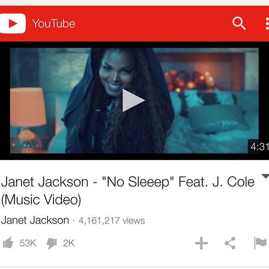The width and height of the screenshot is (269, 269).
Task: Play the No Sleeep video
Action: pyautogui.click(x=133, y=100)
